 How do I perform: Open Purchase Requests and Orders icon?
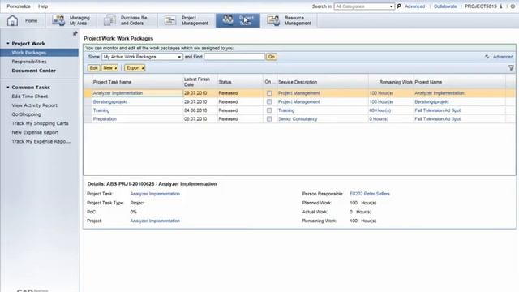click(109, 20)
